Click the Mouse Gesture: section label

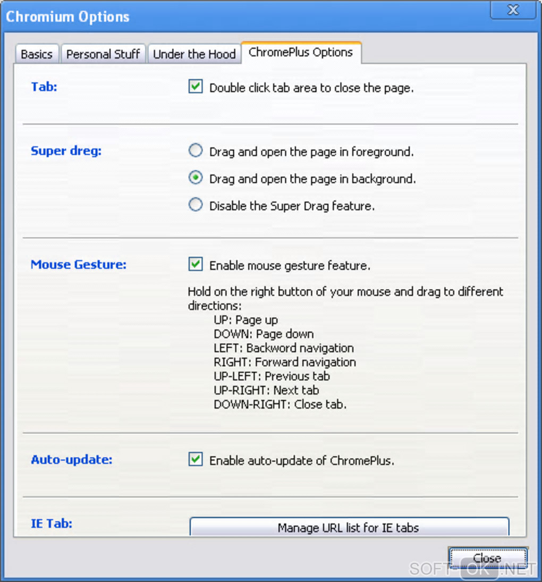point(79,265)
